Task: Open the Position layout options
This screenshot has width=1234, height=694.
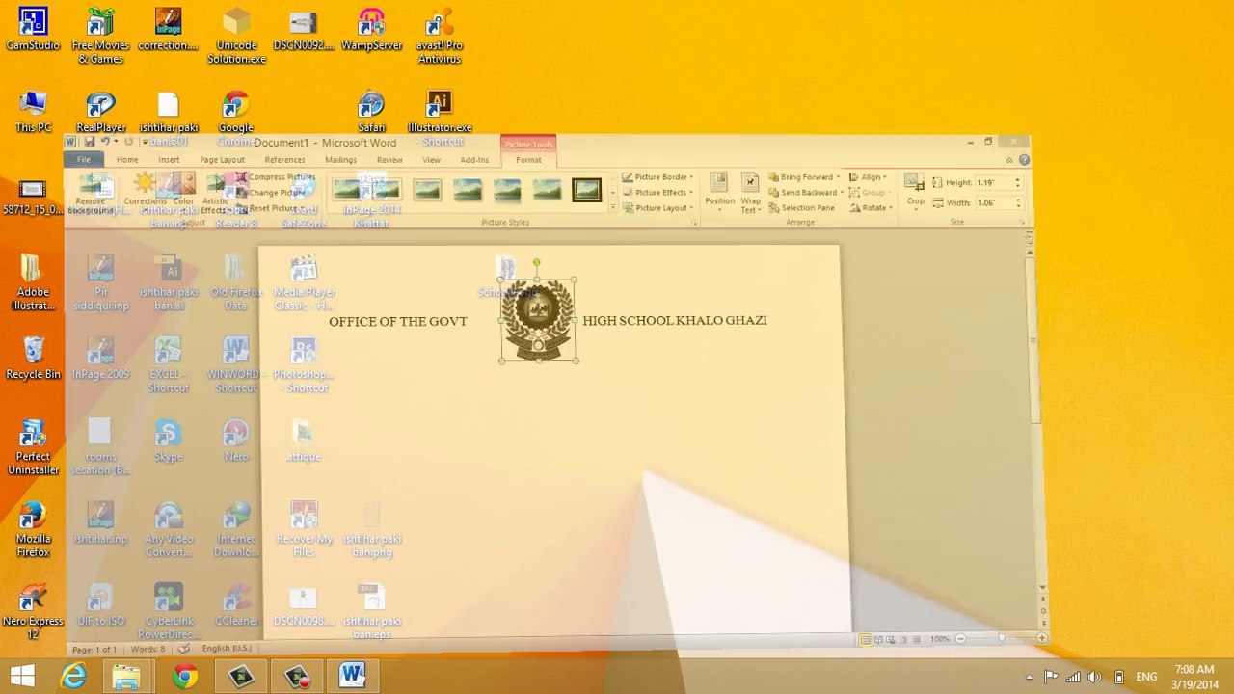Action: (719, 191)
